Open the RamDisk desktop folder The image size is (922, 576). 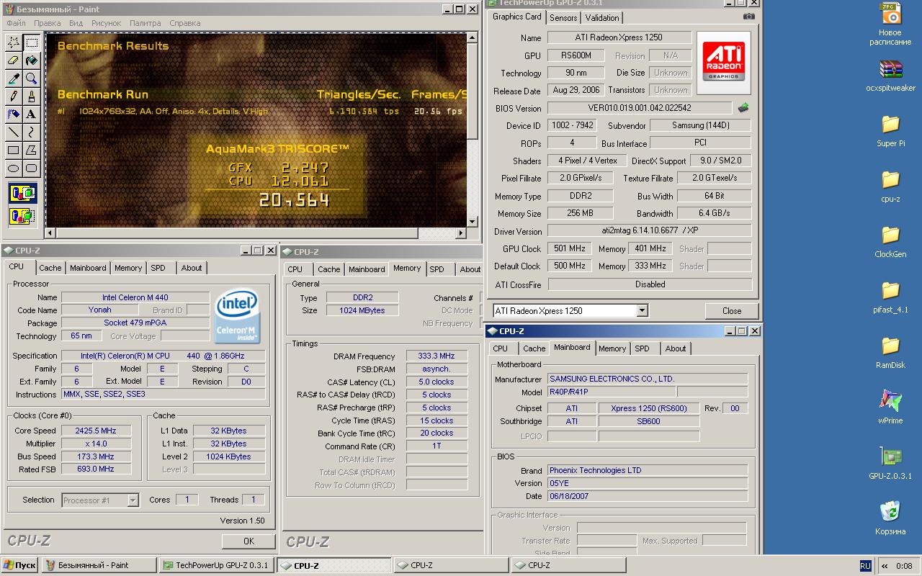(x=891, y=352)
